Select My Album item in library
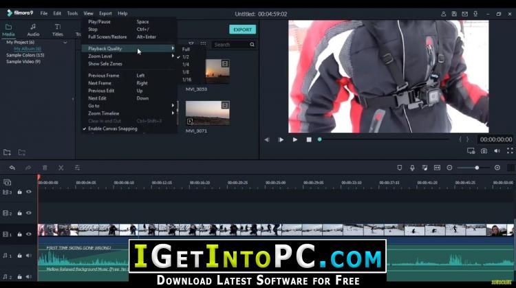The image size is (516, 288). [x=28, y=49]
